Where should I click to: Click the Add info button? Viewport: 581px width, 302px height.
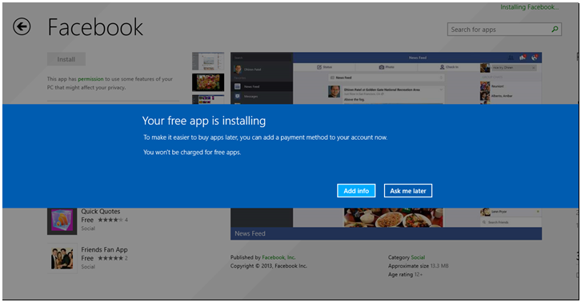pos(356,191)
